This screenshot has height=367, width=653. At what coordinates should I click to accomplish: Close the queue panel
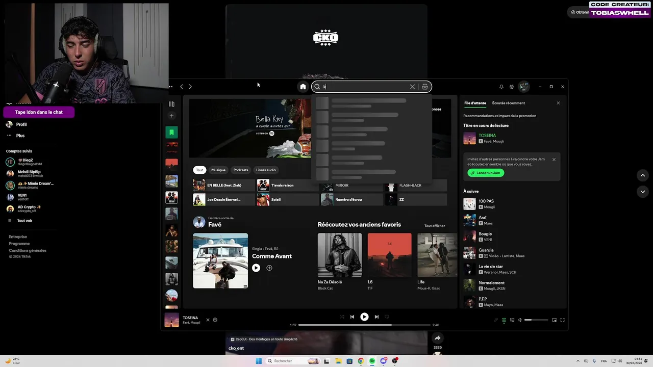point(558,103)
